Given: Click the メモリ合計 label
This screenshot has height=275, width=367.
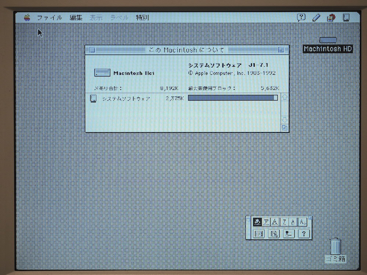Looking at the screenshot, I should coord(108,88).
